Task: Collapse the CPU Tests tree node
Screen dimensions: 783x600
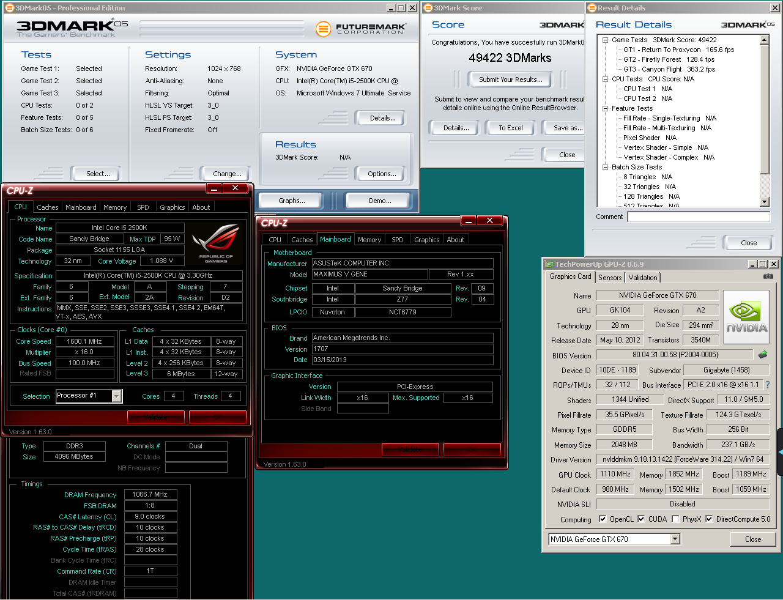Action: point(605,79)
